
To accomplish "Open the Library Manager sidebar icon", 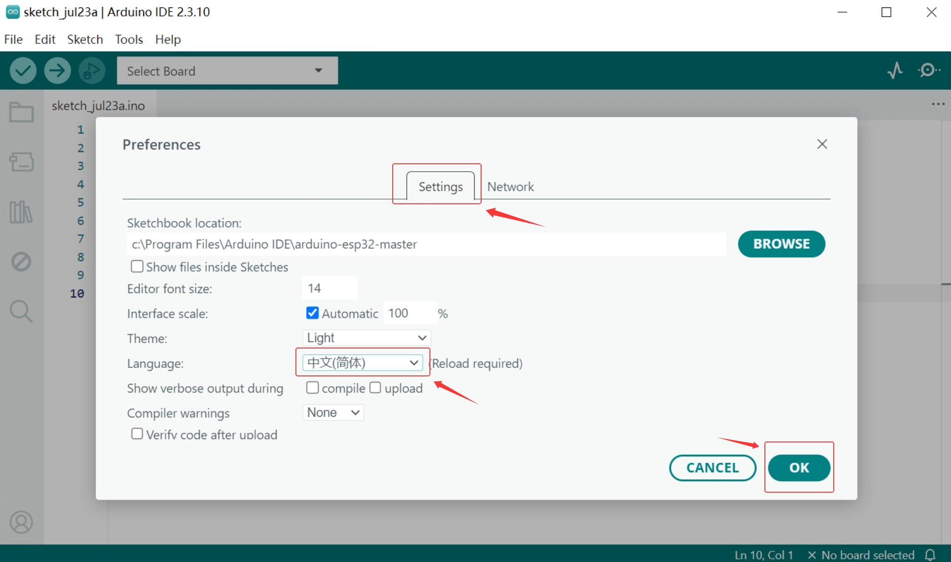I will [21, 212].
